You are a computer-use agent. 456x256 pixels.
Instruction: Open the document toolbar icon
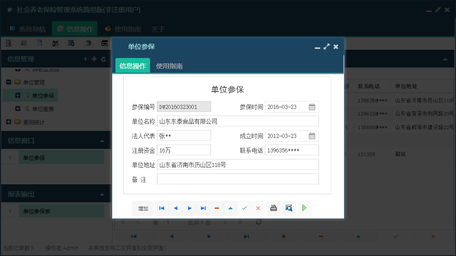[39, 43]
